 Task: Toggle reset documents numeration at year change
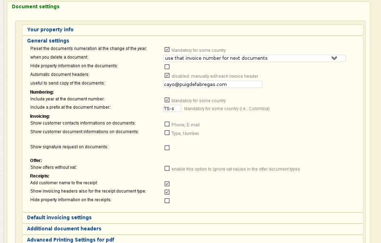167,50
